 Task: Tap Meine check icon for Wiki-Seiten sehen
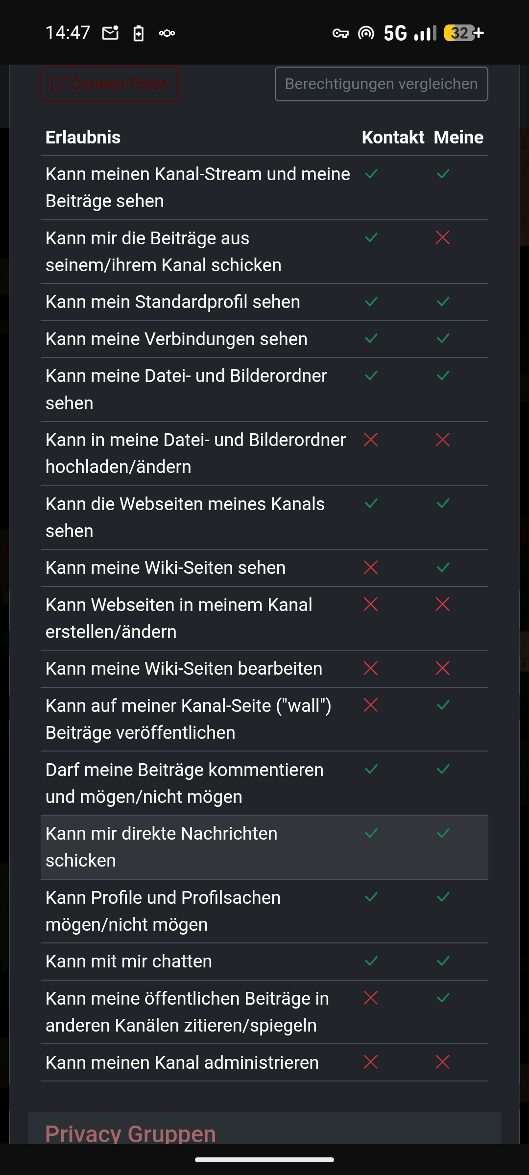443,568
